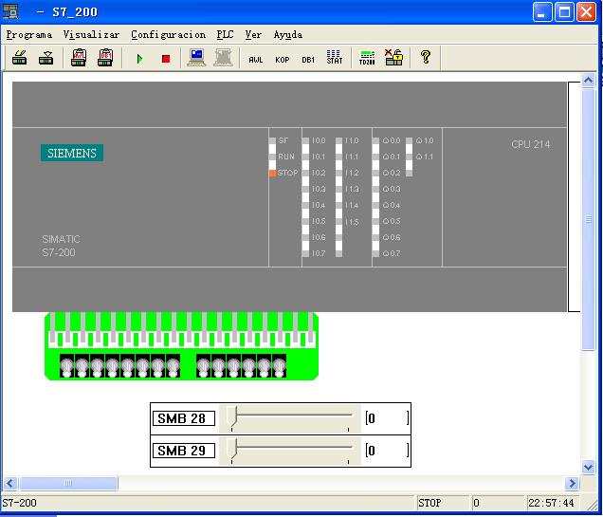This screenshot has width=603, height=517.
Task: Open the DB1 data block view
Action: click(308, 60)
